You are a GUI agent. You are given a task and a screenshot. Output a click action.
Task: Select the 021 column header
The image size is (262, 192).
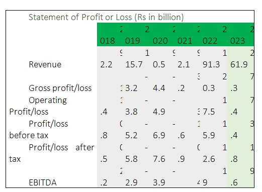pyautogui.click(x=185, y=41)
